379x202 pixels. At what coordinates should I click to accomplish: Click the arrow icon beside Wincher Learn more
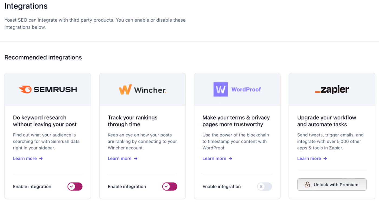click(136, 159)
